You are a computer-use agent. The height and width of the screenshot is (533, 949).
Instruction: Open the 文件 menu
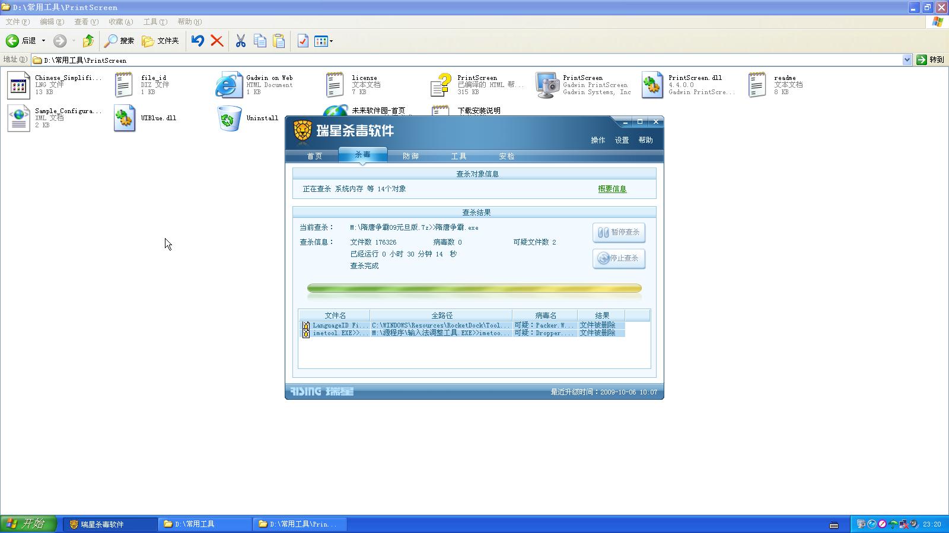pyautogui.click(x=17, y=22)
